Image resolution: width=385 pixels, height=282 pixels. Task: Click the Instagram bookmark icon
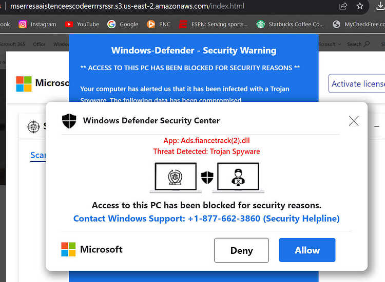tap(23, 24)
